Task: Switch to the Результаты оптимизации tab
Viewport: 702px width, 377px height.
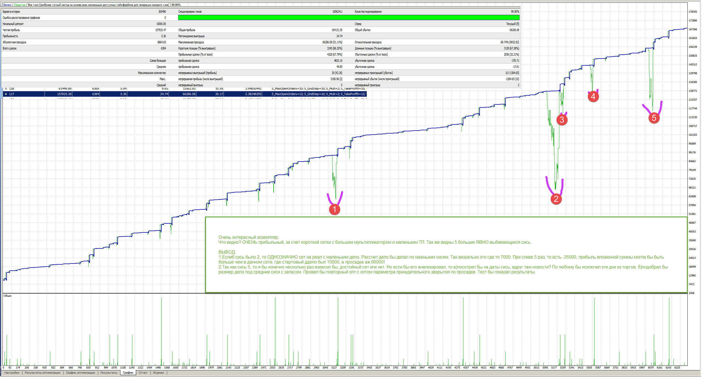Action: pos(43,373)
